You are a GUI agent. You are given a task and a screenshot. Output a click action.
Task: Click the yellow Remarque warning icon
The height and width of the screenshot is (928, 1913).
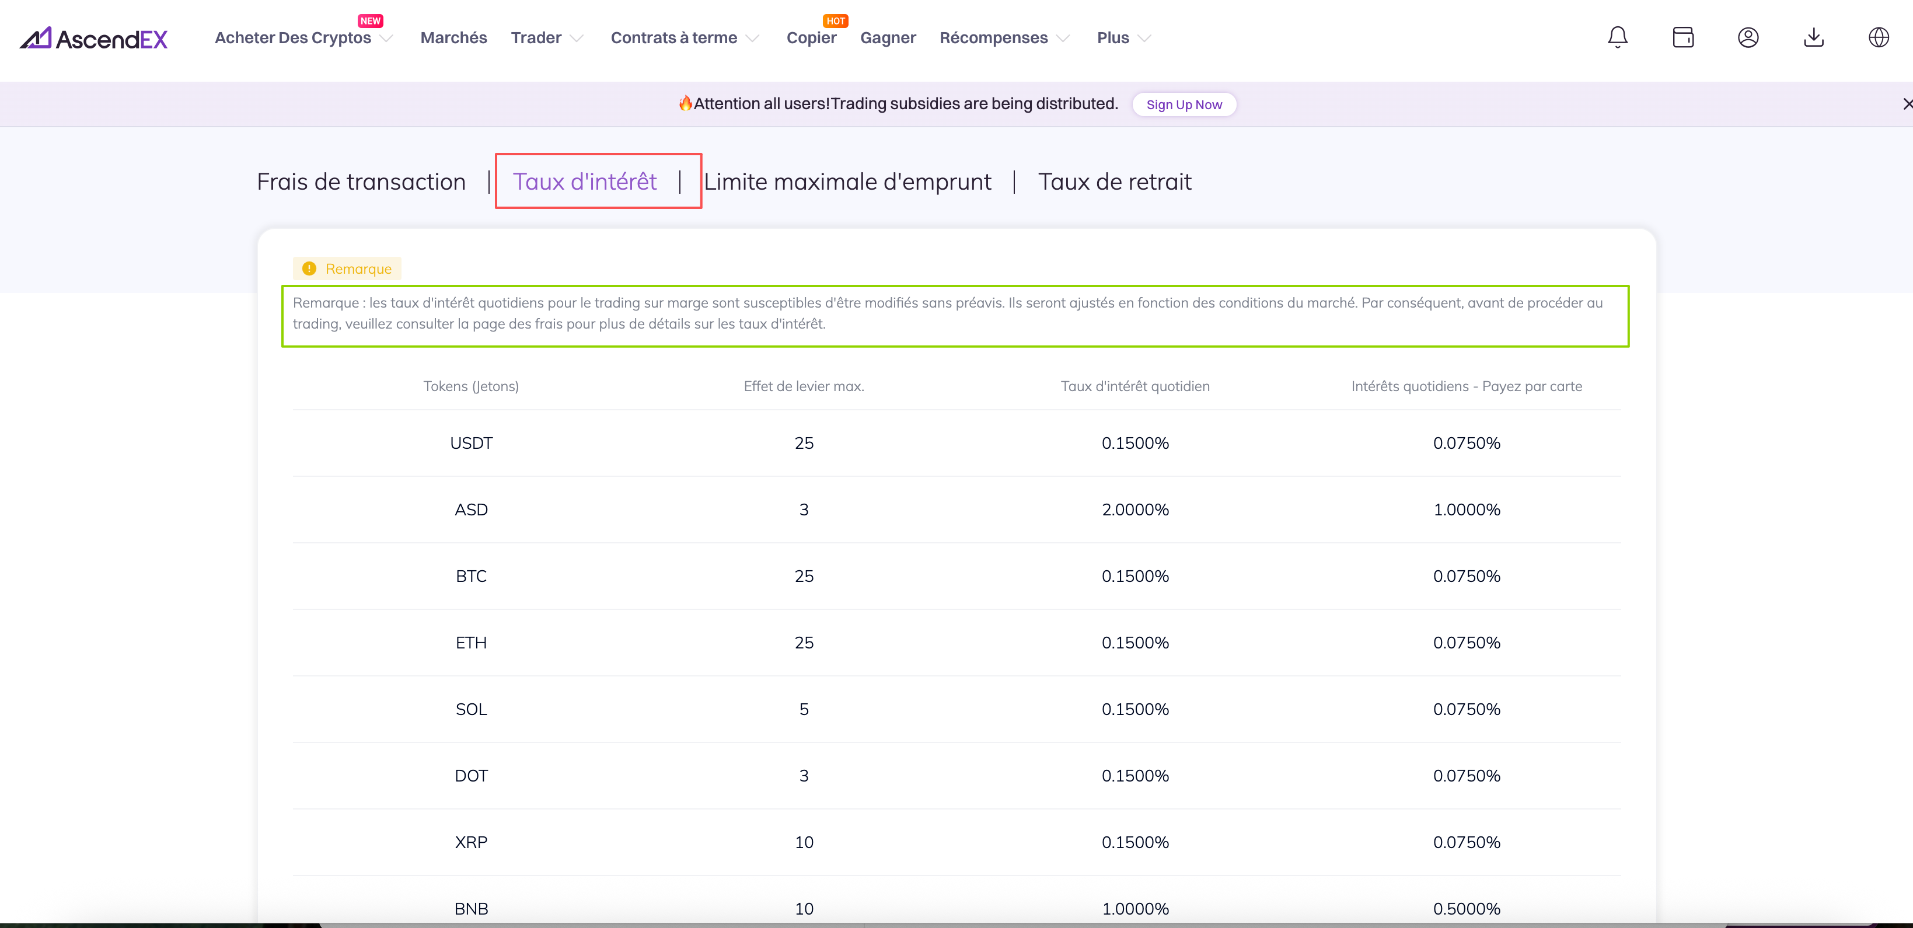[x=310, y=269]
